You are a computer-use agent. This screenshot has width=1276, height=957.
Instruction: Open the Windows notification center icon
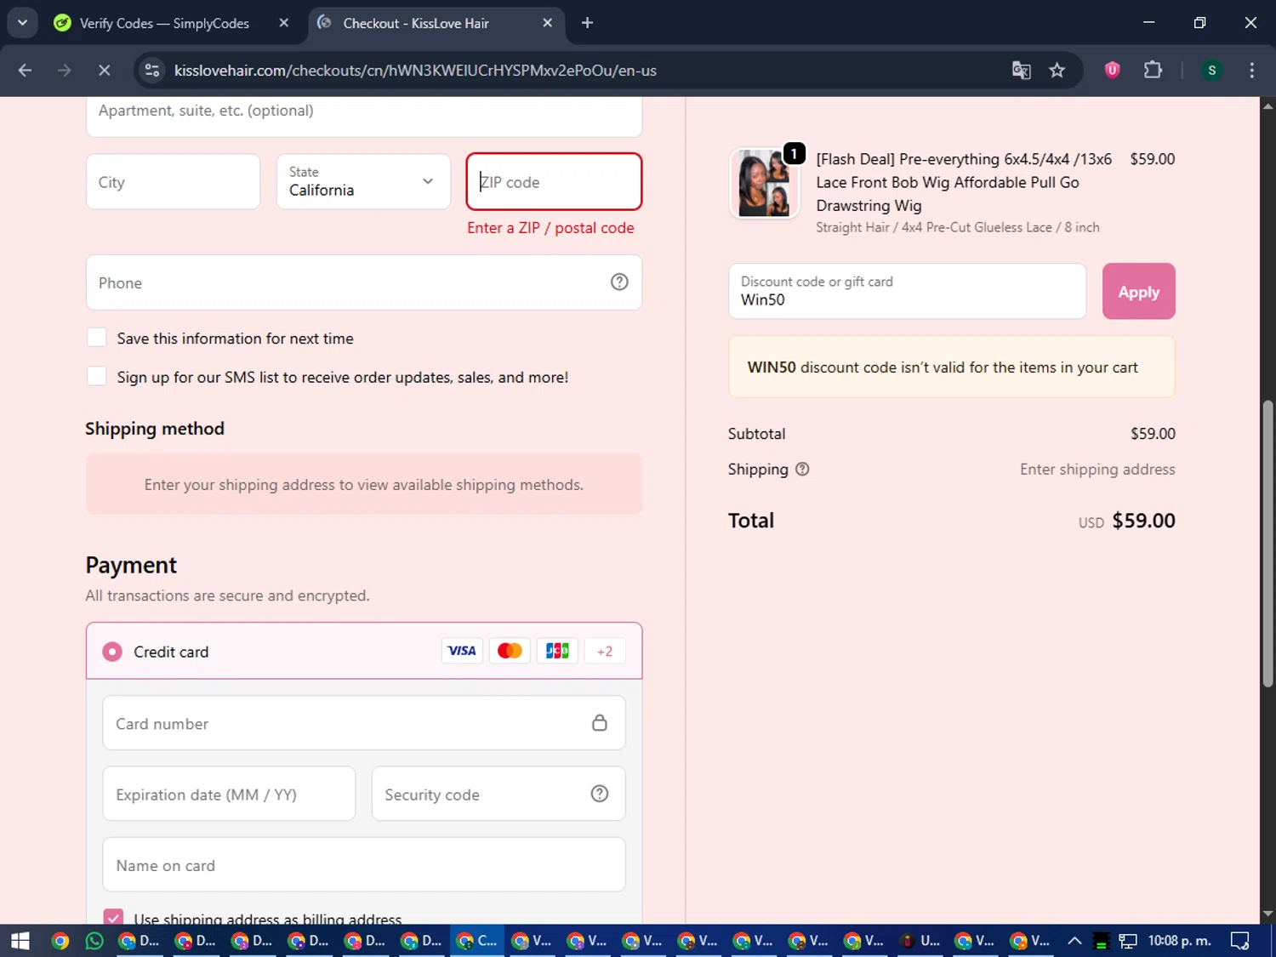(x=1240, y=940)
